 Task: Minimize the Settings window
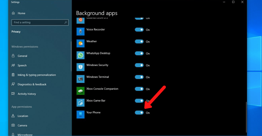click(224, 2)
